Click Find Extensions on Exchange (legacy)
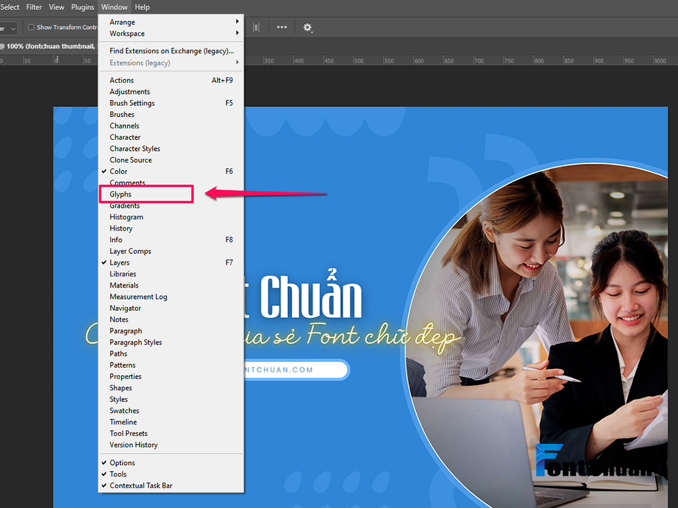The width and height of the screenshot is (678, 508). click(x=171, y=51)
